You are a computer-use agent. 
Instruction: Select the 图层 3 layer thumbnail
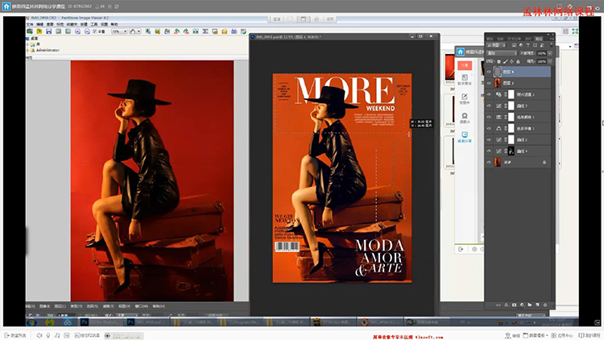tap(498, 83)
